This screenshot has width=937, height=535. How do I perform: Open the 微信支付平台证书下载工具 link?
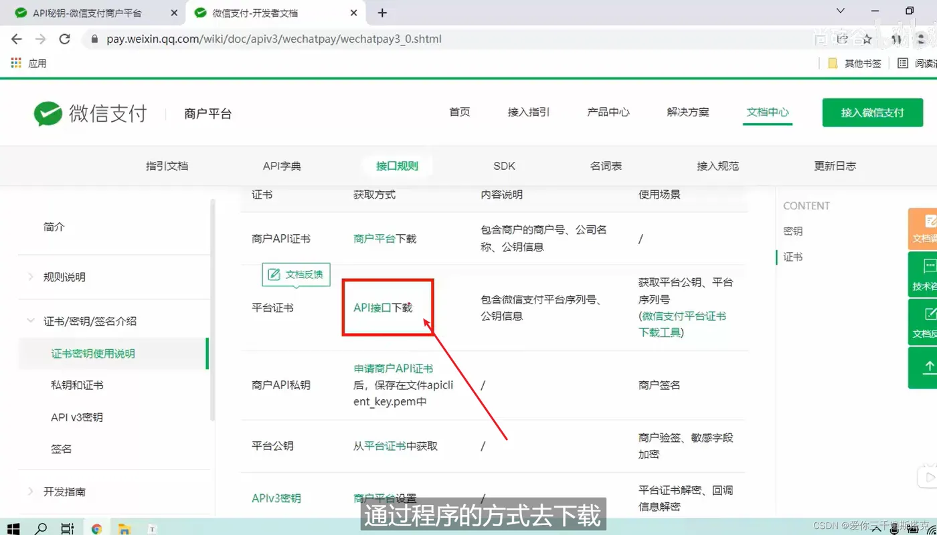[682, 324]
